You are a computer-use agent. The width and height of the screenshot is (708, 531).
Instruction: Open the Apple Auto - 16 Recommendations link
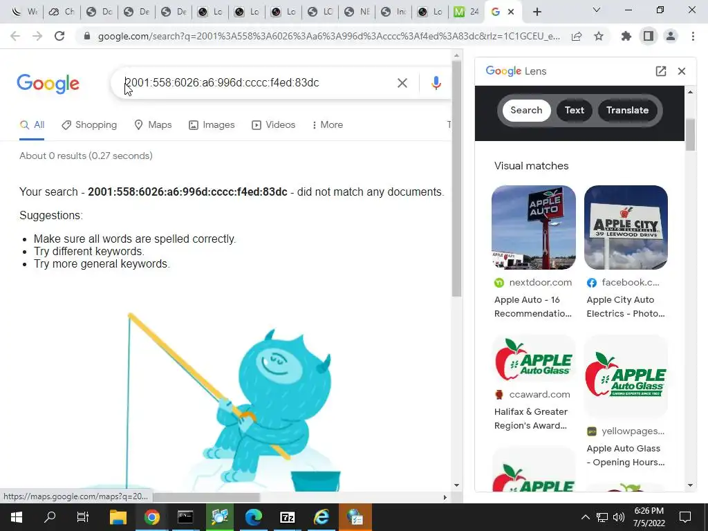tap(533, 306)
